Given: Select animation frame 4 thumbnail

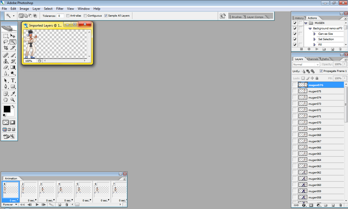Looking at the screenshot, I should 65,192.
